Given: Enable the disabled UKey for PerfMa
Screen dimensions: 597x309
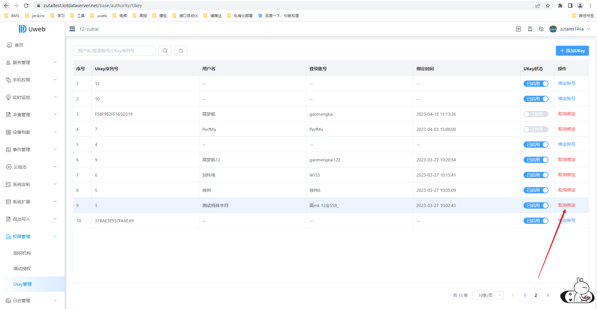Looking at the screenshot, I should 536,129.
